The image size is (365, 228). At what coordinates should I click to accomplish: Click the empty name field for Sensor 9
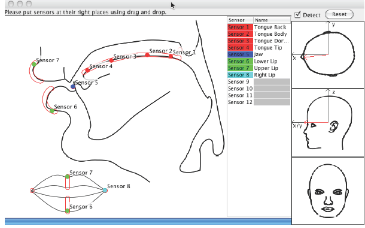[272, 82]
